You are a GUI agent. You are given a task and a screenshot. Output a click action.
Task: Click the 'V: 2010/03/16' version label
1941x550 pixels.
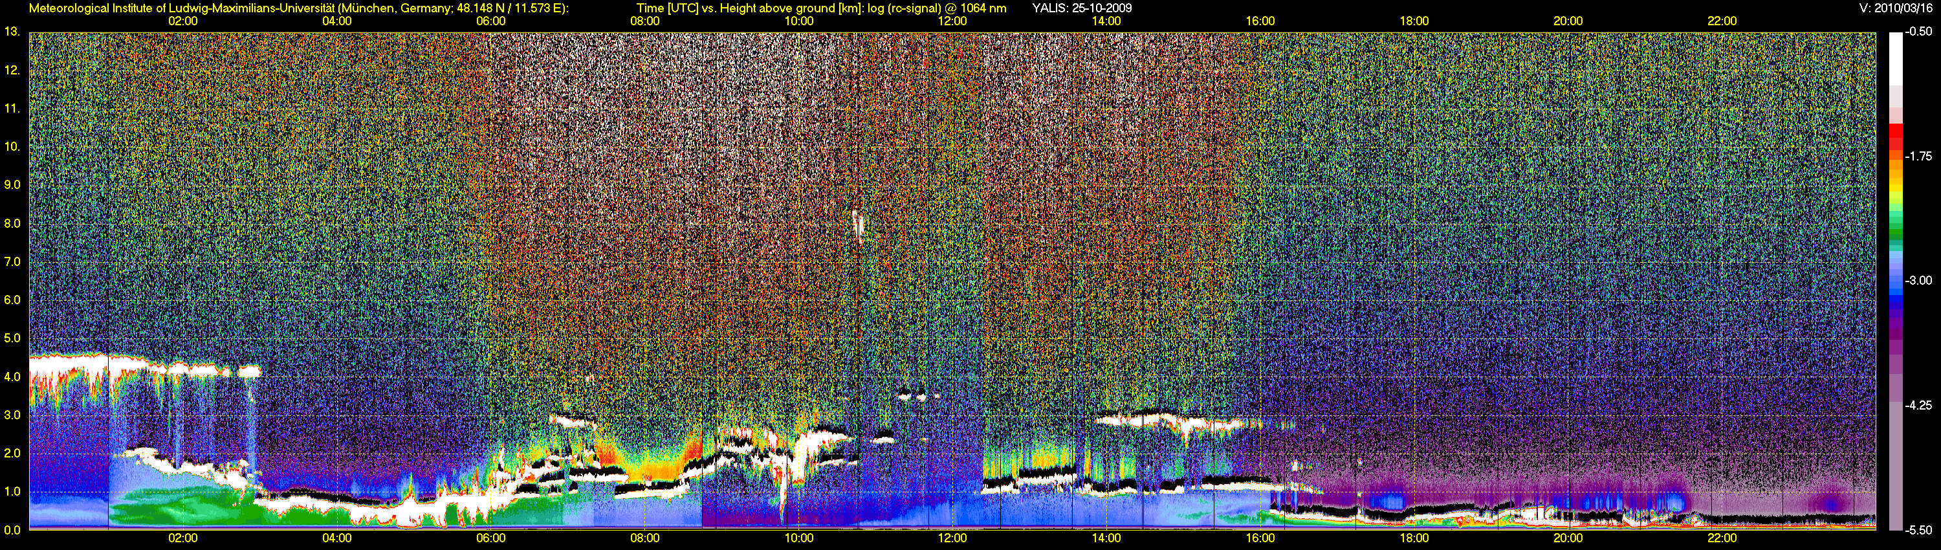point(1896,8)
